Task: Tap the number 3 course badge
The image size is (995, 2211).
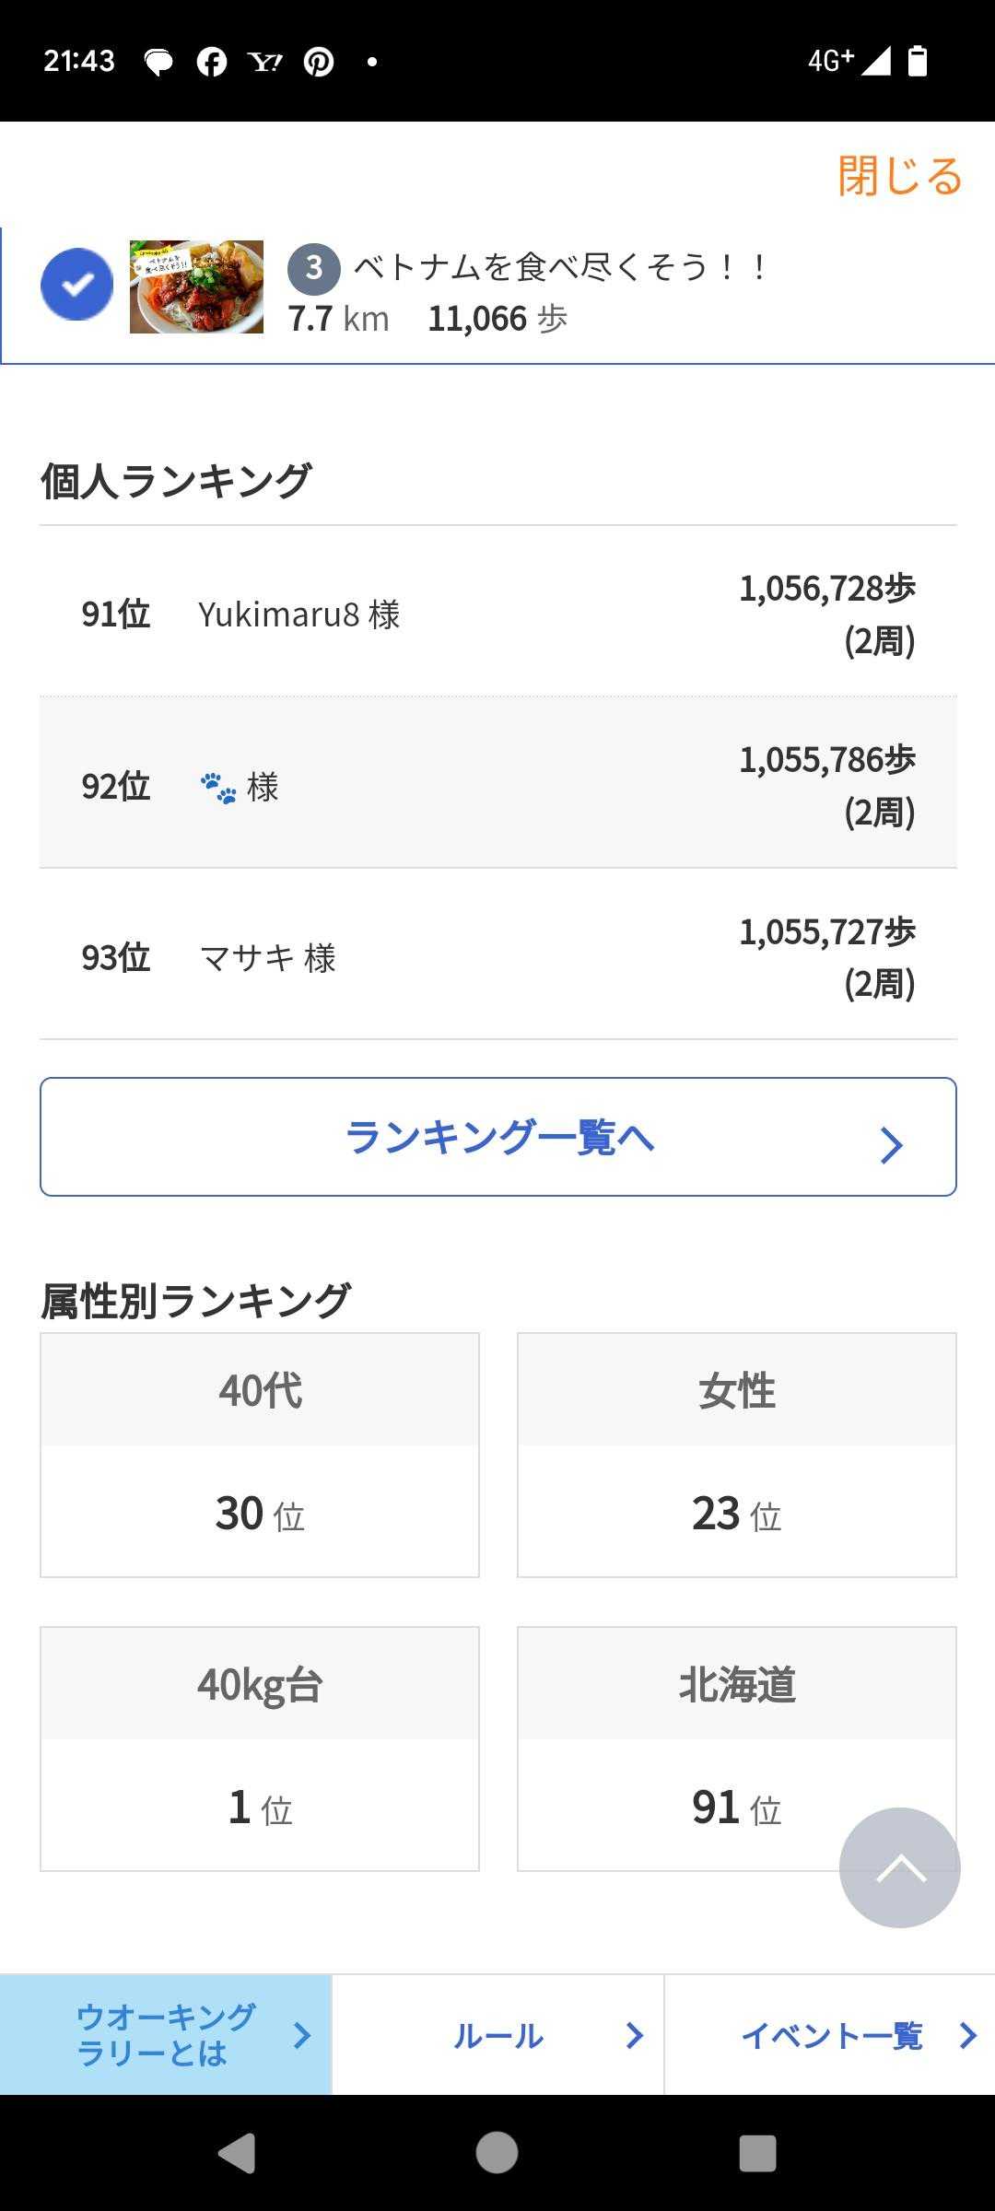Action: click(x=313, y=268)
